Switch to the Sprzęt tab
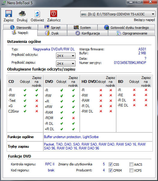158x181 pixels. (x=53, y=27)
